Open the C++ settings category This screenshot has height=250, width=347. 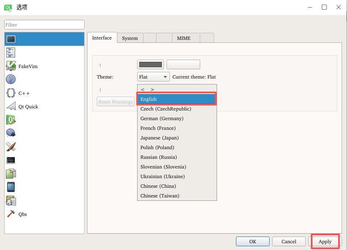coord(44,93)
